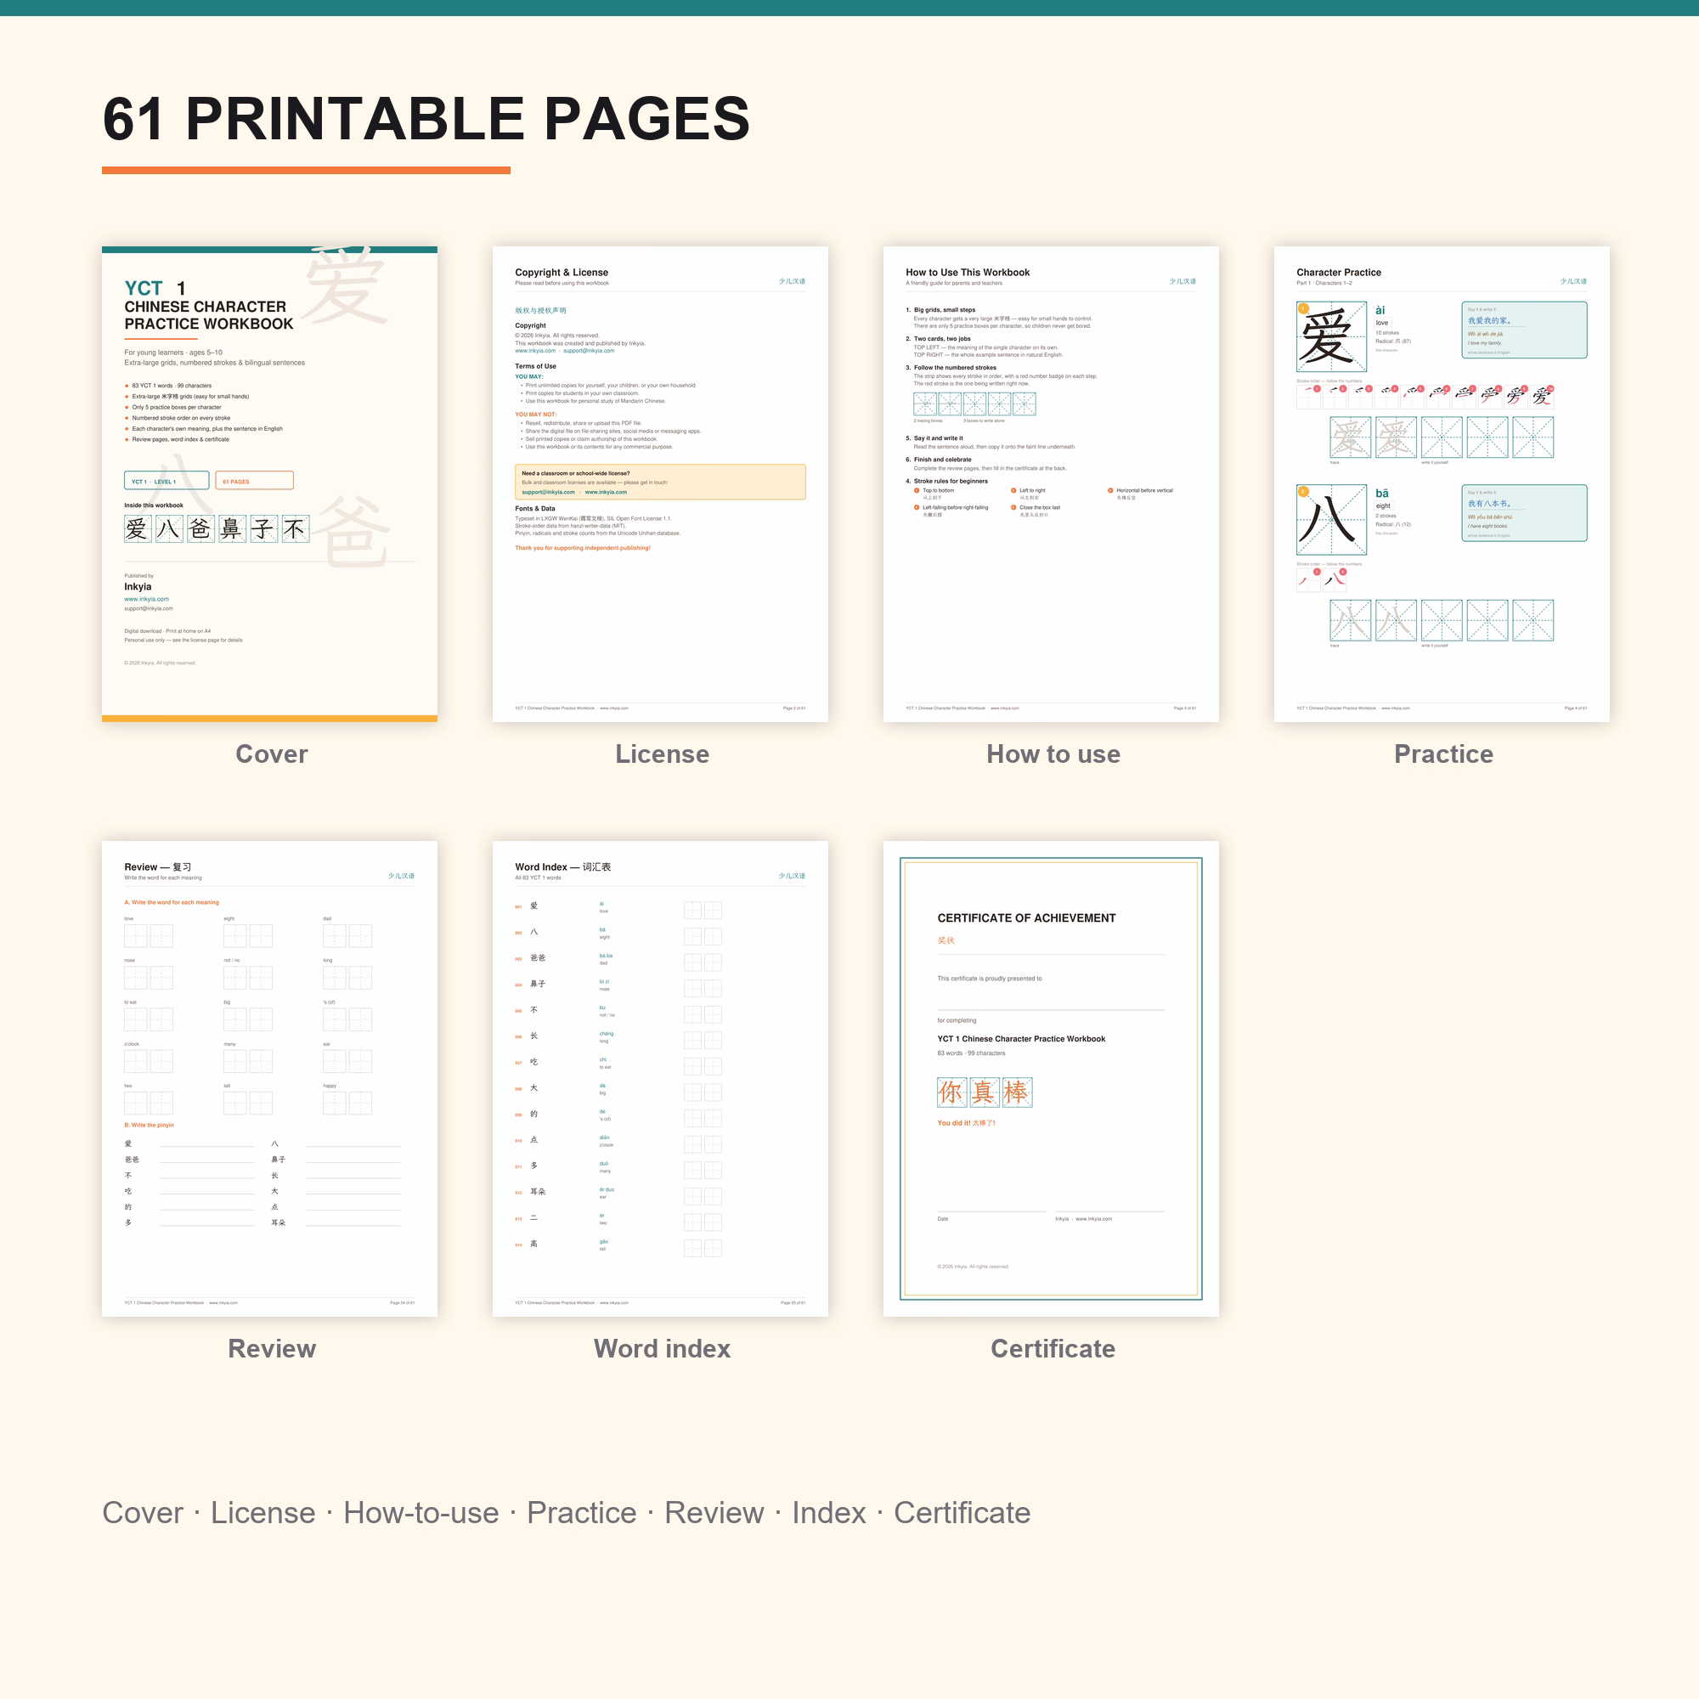Click the 'Review — 复习' page title
This screenshot has width=1699, height=1699.
[157, 867]
